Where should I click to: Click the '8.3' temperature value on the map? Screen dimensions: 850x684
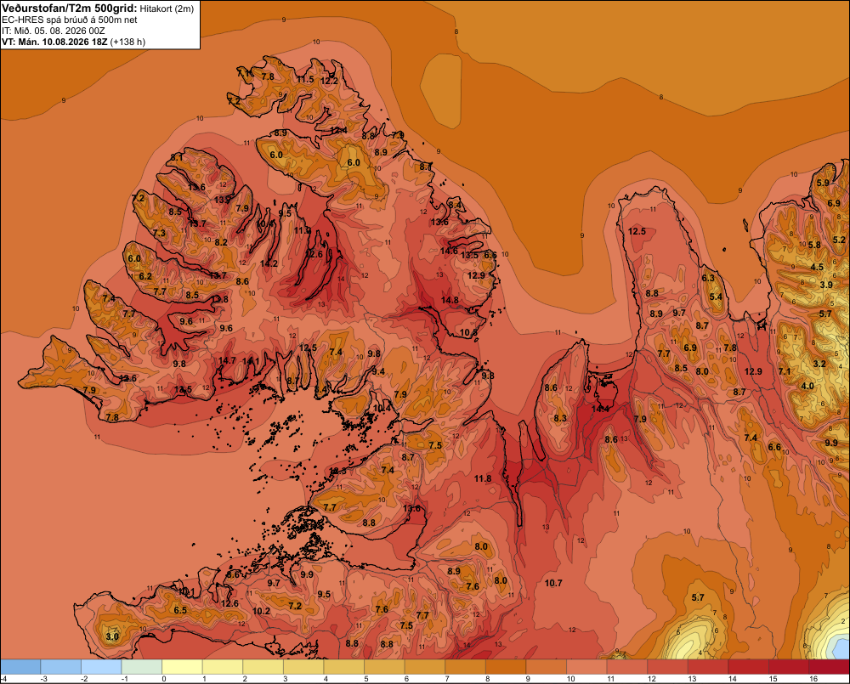560,418
